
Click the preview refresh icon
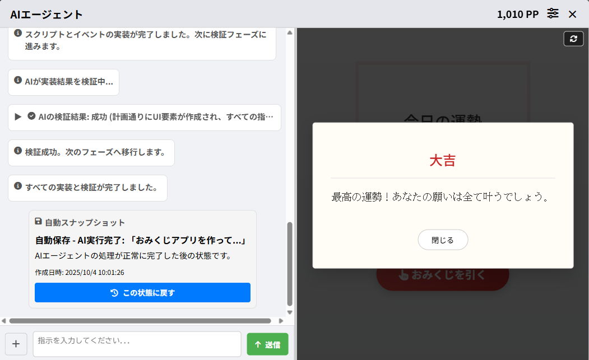[x=573, y=39]
